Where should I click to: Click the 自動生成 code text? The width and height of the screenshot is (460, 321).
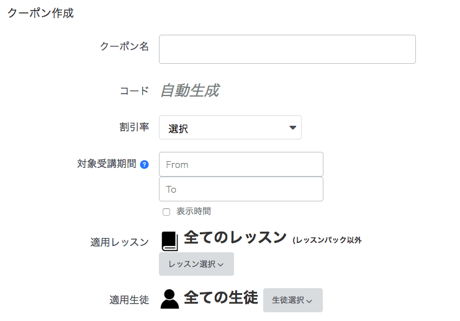(190, 90)
